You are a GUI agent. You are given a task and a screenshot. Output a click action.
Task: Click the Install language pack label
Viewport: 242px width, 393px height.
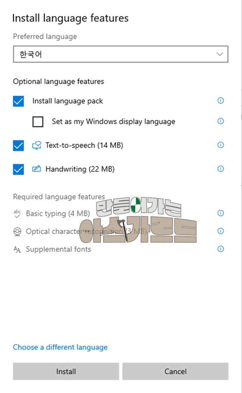click(67, 101)
